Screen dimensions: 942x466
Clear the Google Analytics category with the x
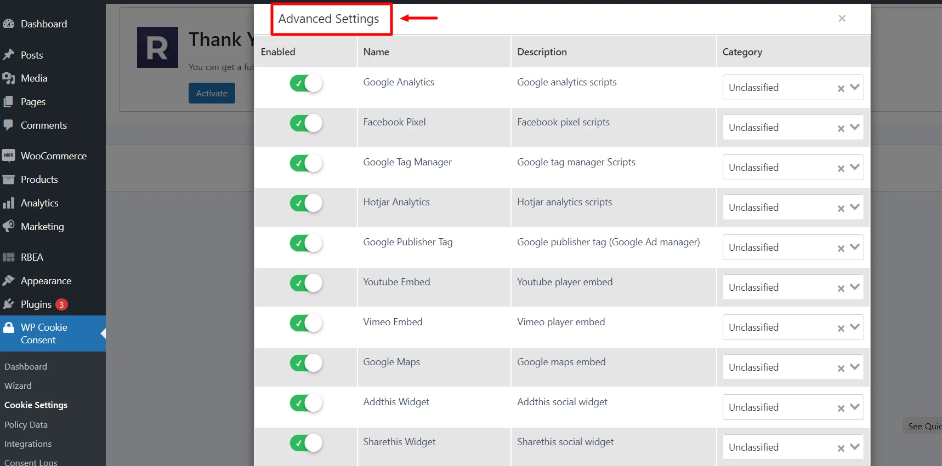(x=841, y=89)
